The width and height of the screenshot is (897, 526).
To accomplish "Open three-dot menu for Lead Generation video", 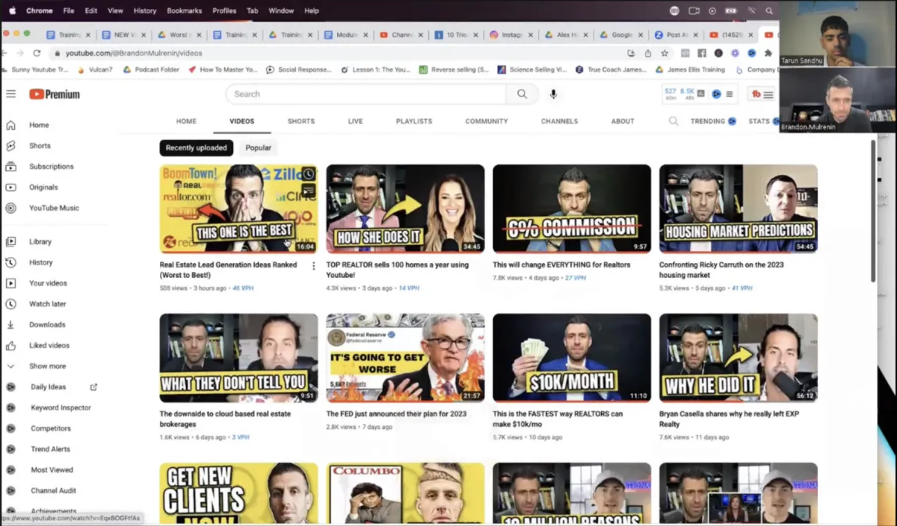I will click(x=313, y=266).
